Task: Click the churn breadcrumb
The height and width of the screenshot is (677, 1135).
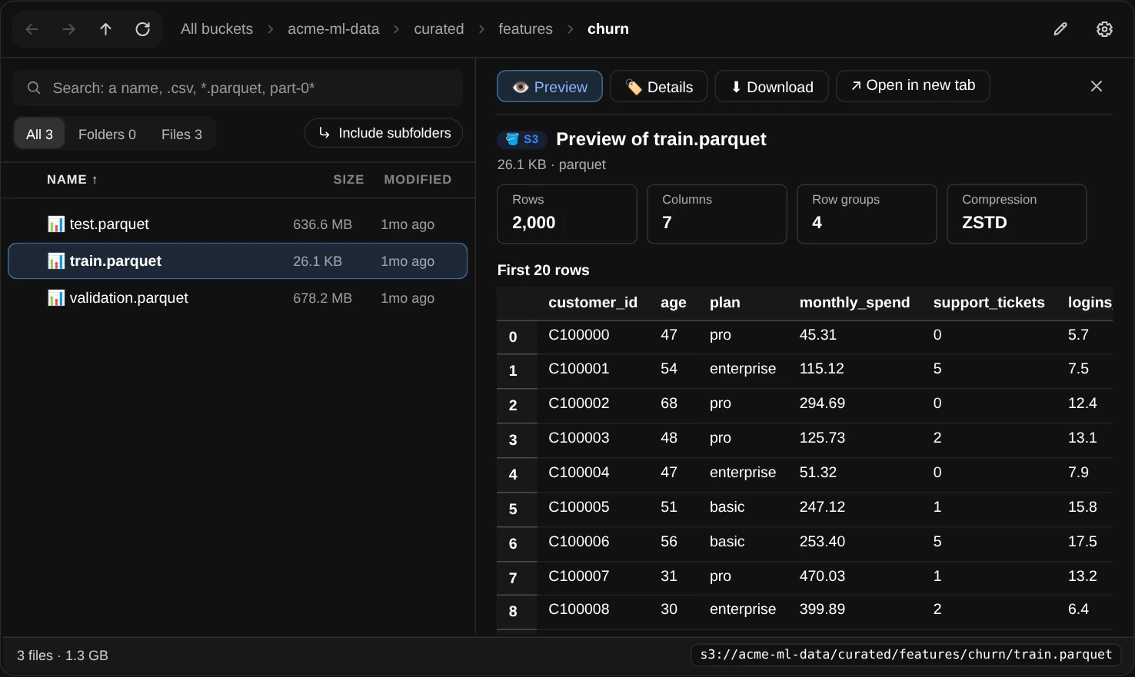Action: (x=608, y=29)
